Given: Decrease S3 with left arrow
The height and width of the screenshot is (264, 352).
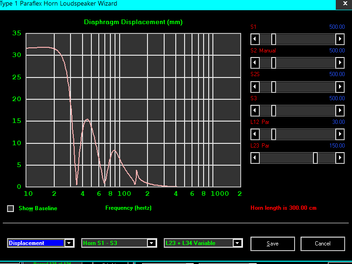Looking at the screenshot, I should 255,110.
